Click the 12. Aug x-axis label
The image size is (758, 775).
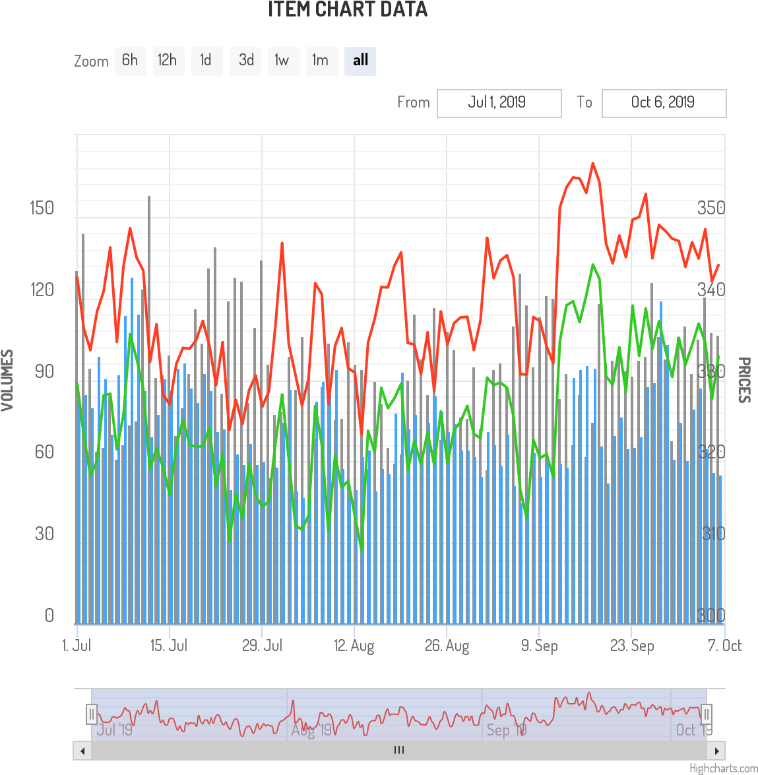[354, 646]
